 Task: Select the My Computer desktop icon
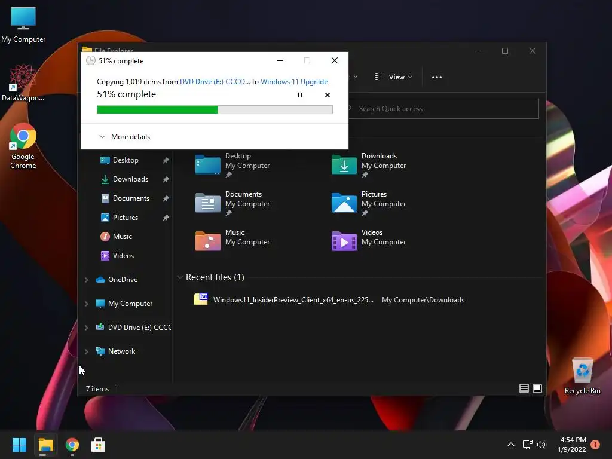[x=23, y=25]
